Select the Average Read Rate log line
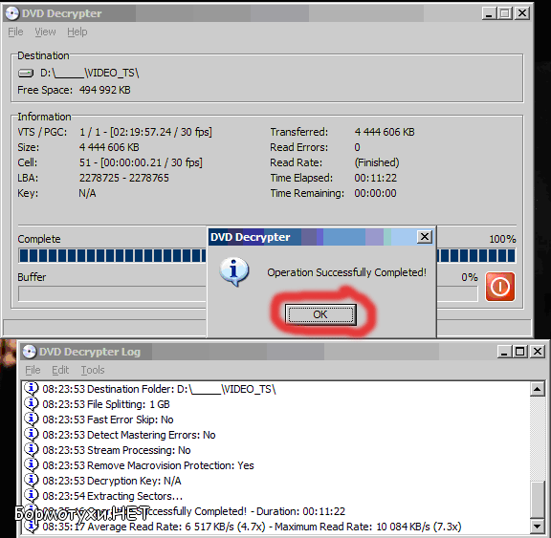The image size is (551, 538). coord(252,527)
